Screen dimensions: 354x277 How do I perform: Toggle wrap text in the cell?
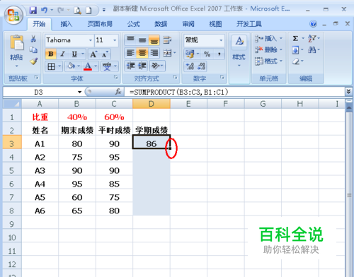(167, 40)
